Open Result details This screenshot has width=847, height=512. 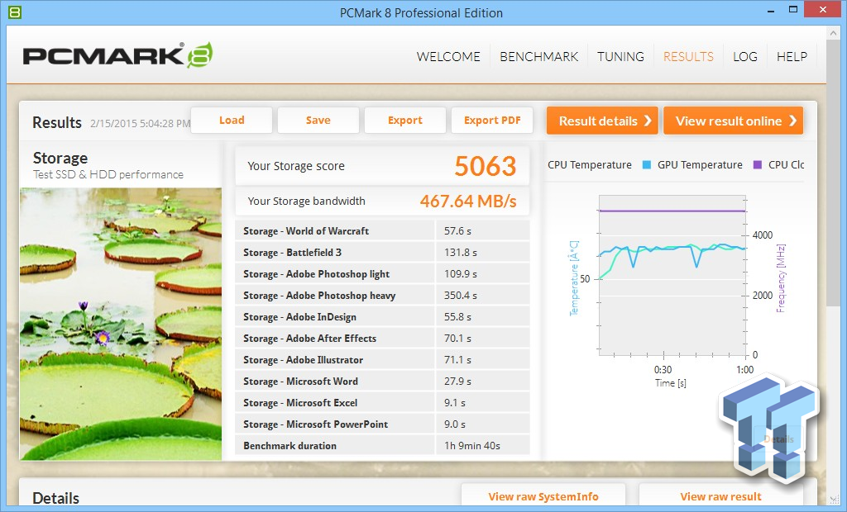coord(602,121)
